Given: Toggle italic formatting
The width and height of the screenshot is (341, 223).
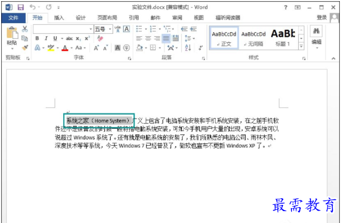Looking at the screenshot, I should coord(46,38).
